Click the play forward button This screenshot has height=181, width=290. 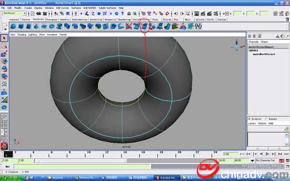(267, 154)
